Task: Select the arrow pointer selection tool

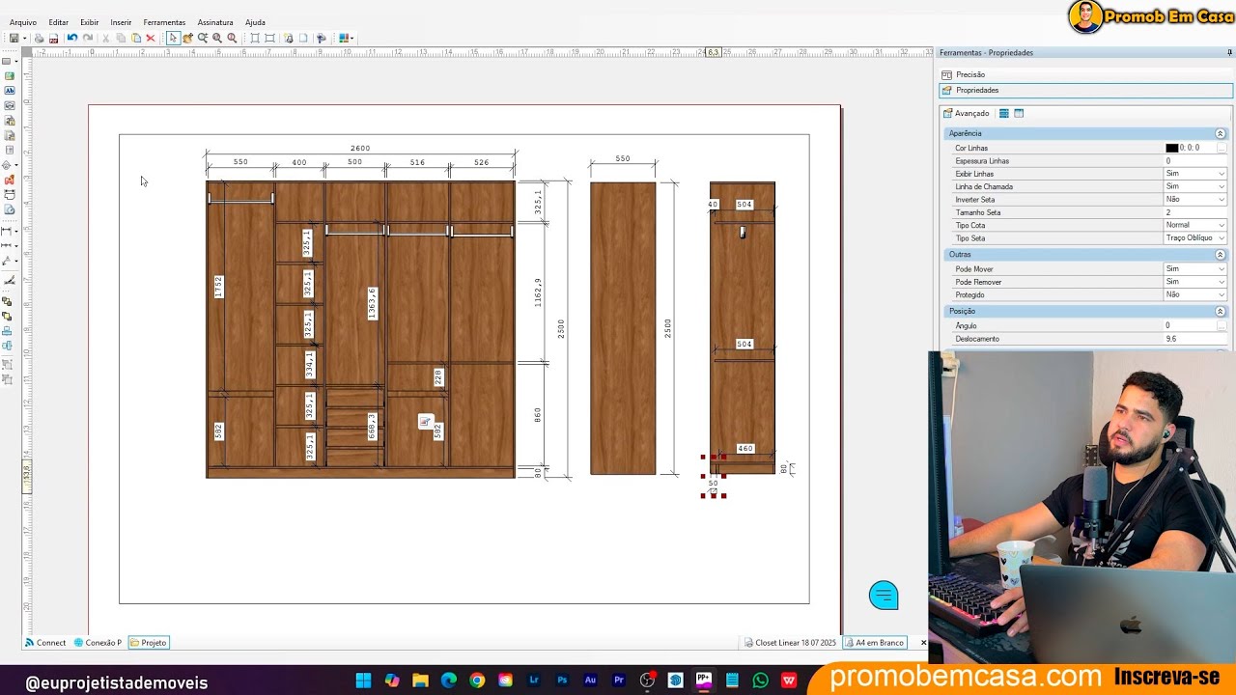Action: [x=173, y=39]
